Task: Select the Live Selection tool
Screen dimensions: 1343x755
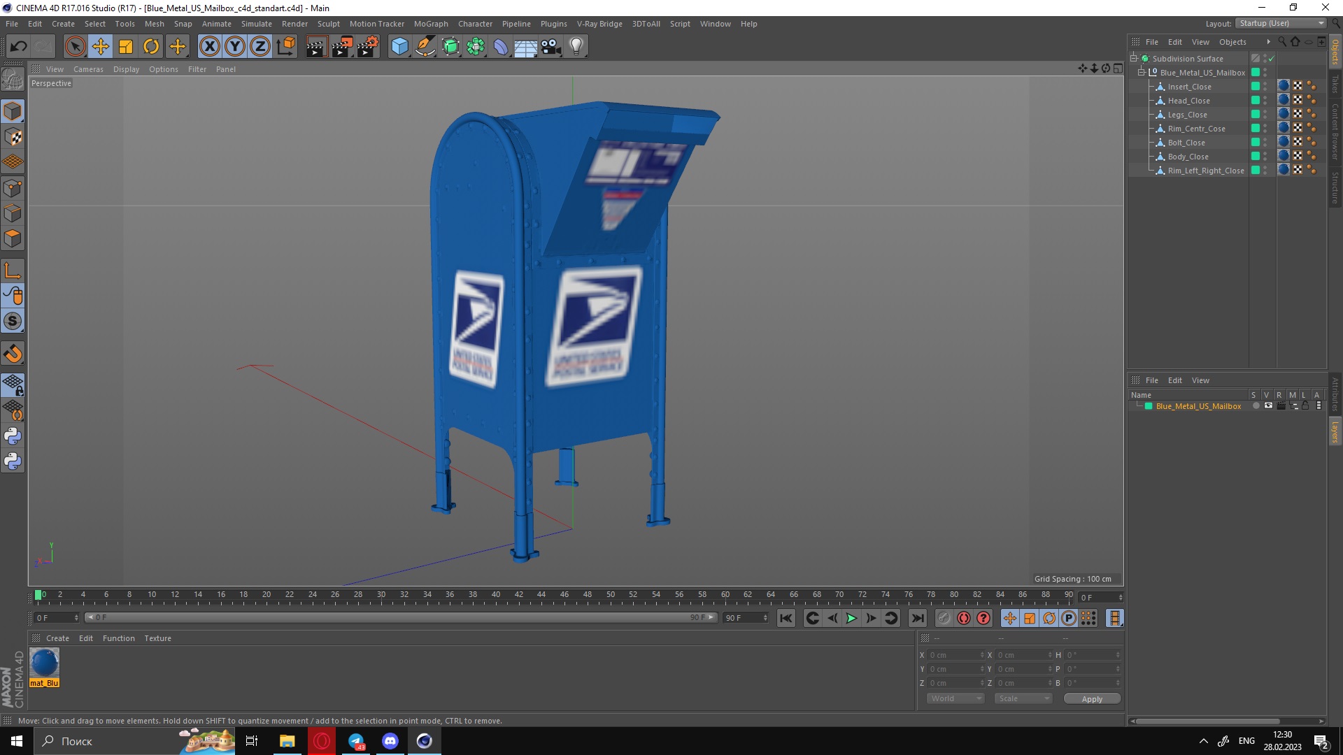Action: (75, 47)
